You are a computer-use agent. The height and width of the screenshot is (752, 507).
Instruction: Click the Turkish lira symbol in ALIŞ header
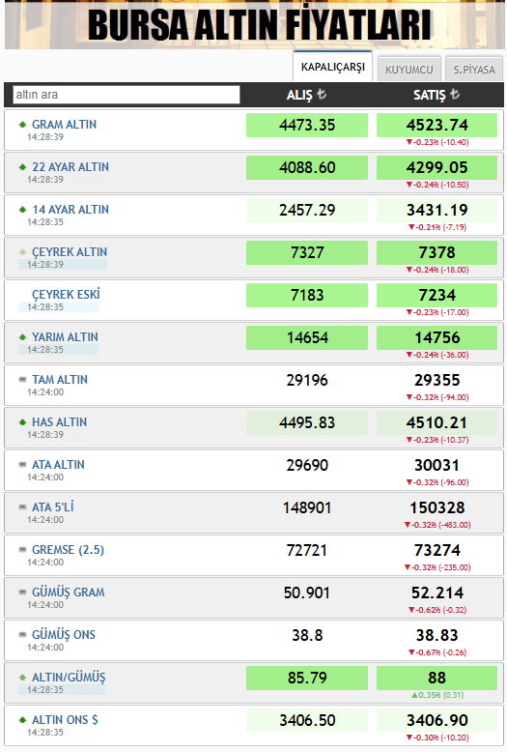[322, 94]
